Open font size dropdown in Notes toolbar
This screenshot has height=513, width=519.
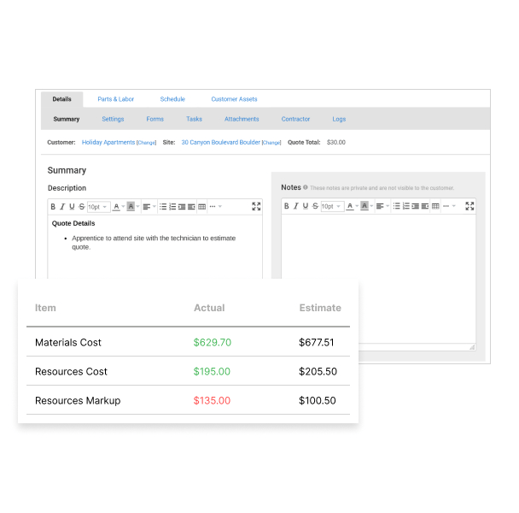pos(331,206)
